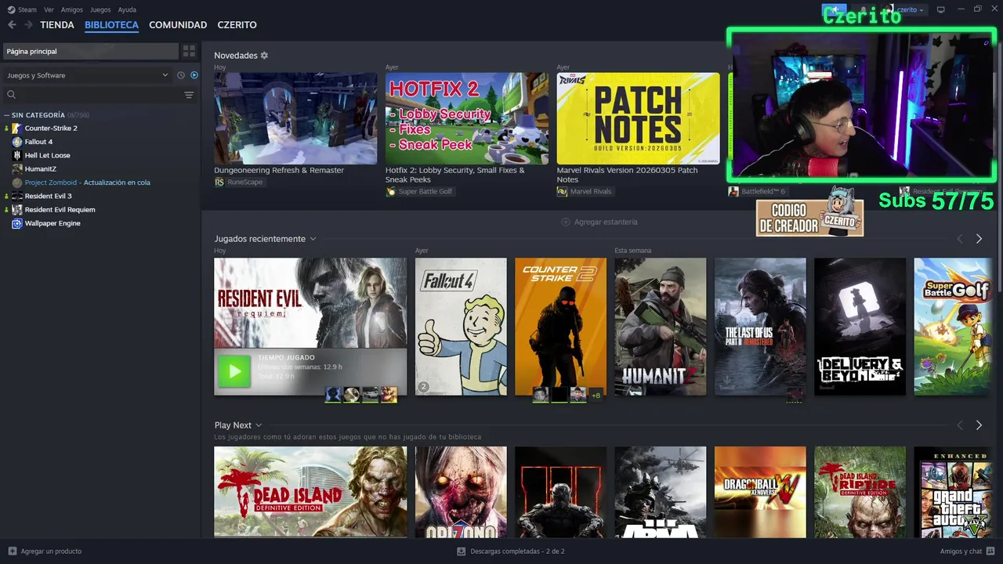The width and height of the screenshot is (1003, 564).
Task: Open the Fallout 4 cover
Action: 461,327
